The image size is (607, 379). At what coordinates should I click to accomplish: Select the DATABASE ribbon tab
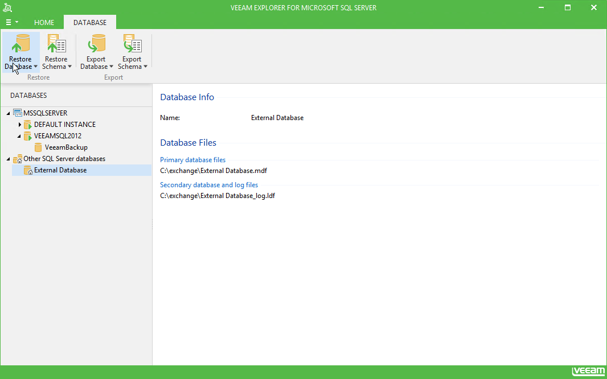click(90, 22)
